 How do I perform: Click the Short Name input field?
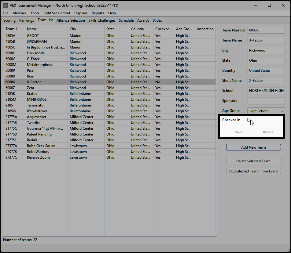pyautogui.click(x=266, y=81)
